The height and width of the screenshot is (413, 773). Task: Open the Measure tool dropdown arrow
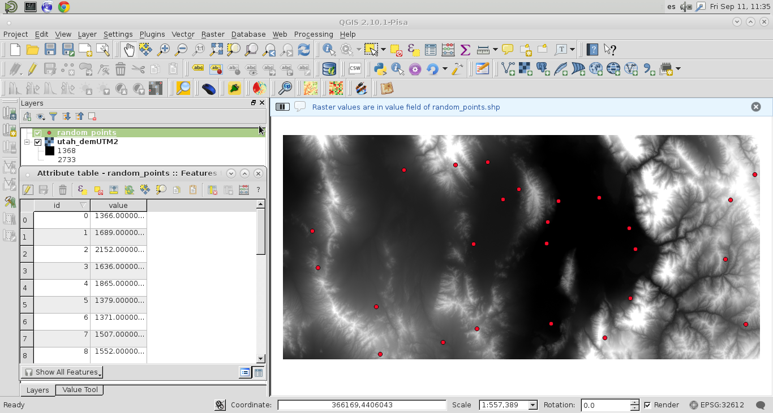point(495,50)
